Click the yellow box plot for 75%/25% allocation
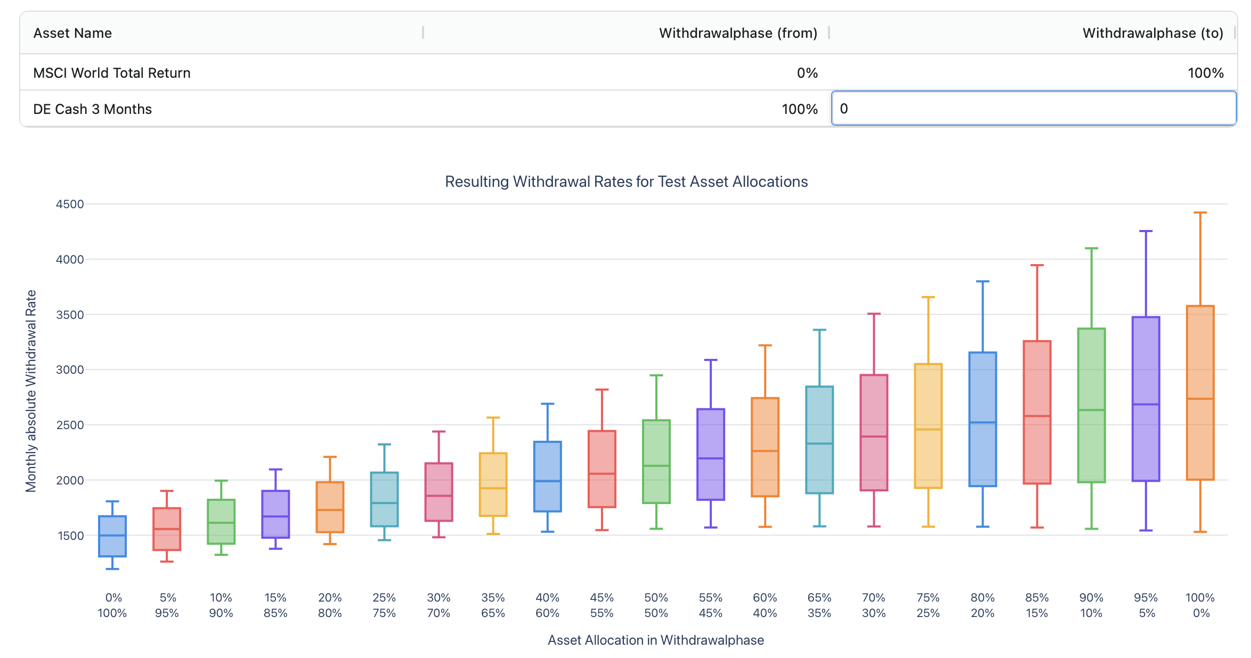 point(928,426)
